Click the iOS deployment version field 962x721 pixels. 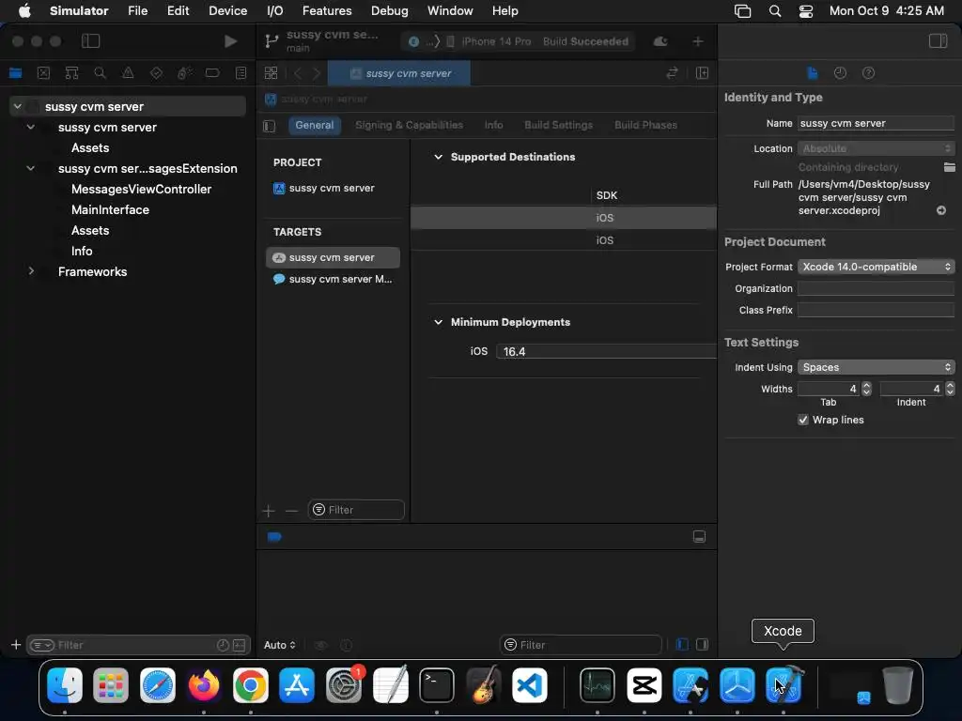click(x=606, y=351)
